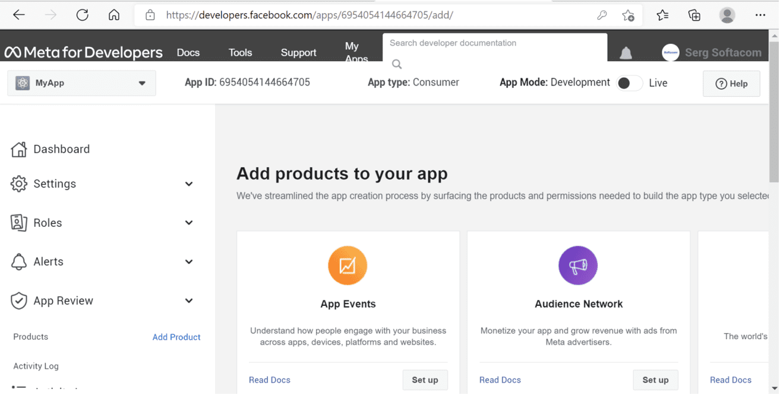Click the Meta for Developers logo
Screen dimensions: 780x398
(x=84, y=52)
